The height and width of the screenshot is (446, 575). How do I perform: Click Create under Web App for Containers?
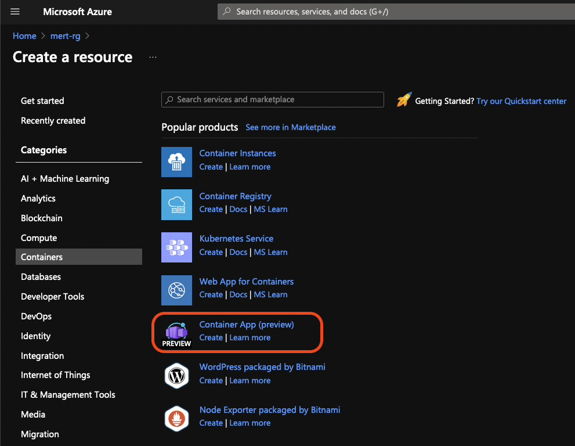[211, 295]
